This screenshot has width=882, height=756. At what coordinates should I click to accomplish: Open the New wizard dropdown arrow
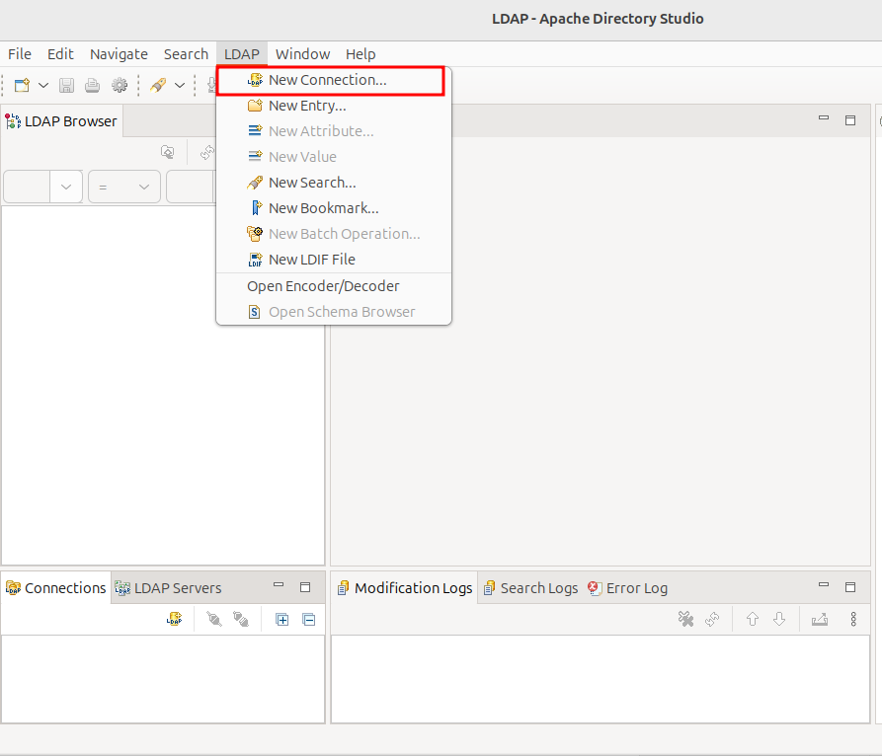point(43,86)
